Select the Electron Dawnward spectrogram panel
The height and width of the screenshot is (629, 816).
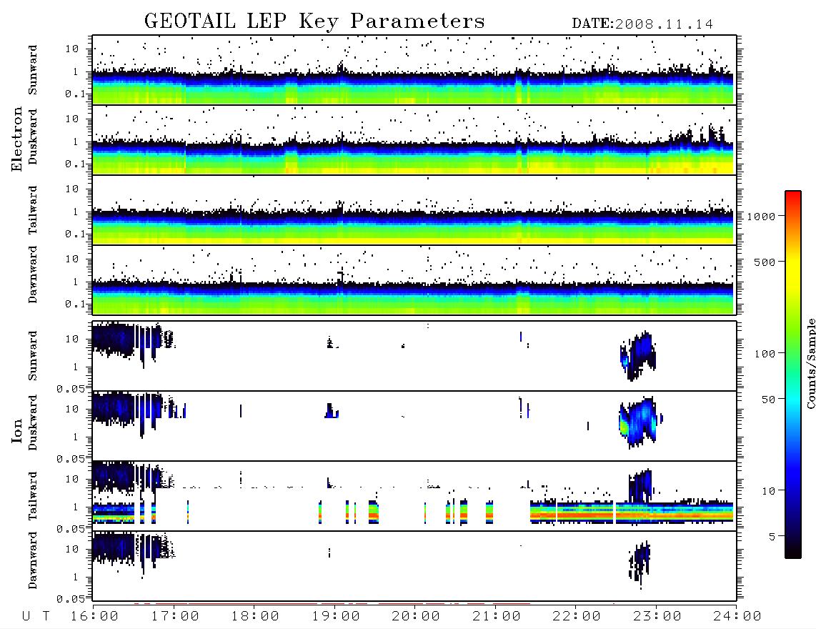414,280
